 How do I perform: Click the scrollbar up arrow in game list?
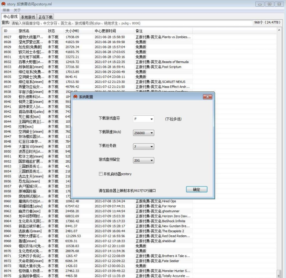coord(279,31)
